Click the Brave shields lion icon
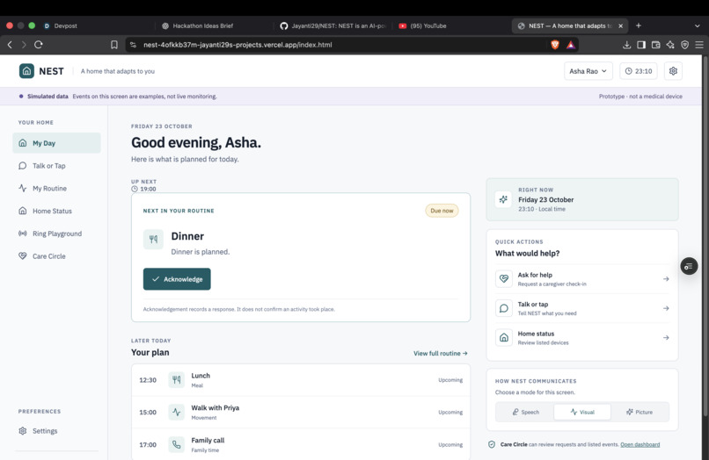 555,45
